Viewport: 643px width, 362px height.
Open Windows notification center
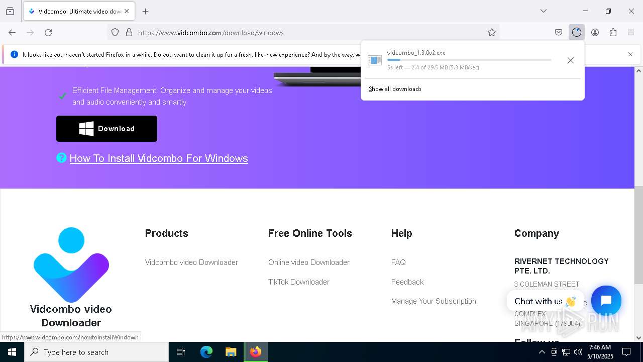(626, 352)
